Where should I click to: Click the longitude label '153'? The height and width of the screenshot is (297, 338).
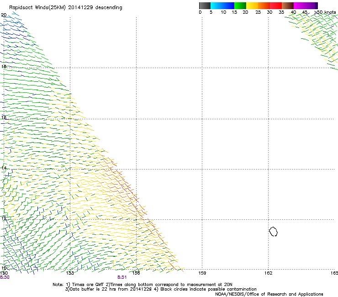click(x=70, y=273)
